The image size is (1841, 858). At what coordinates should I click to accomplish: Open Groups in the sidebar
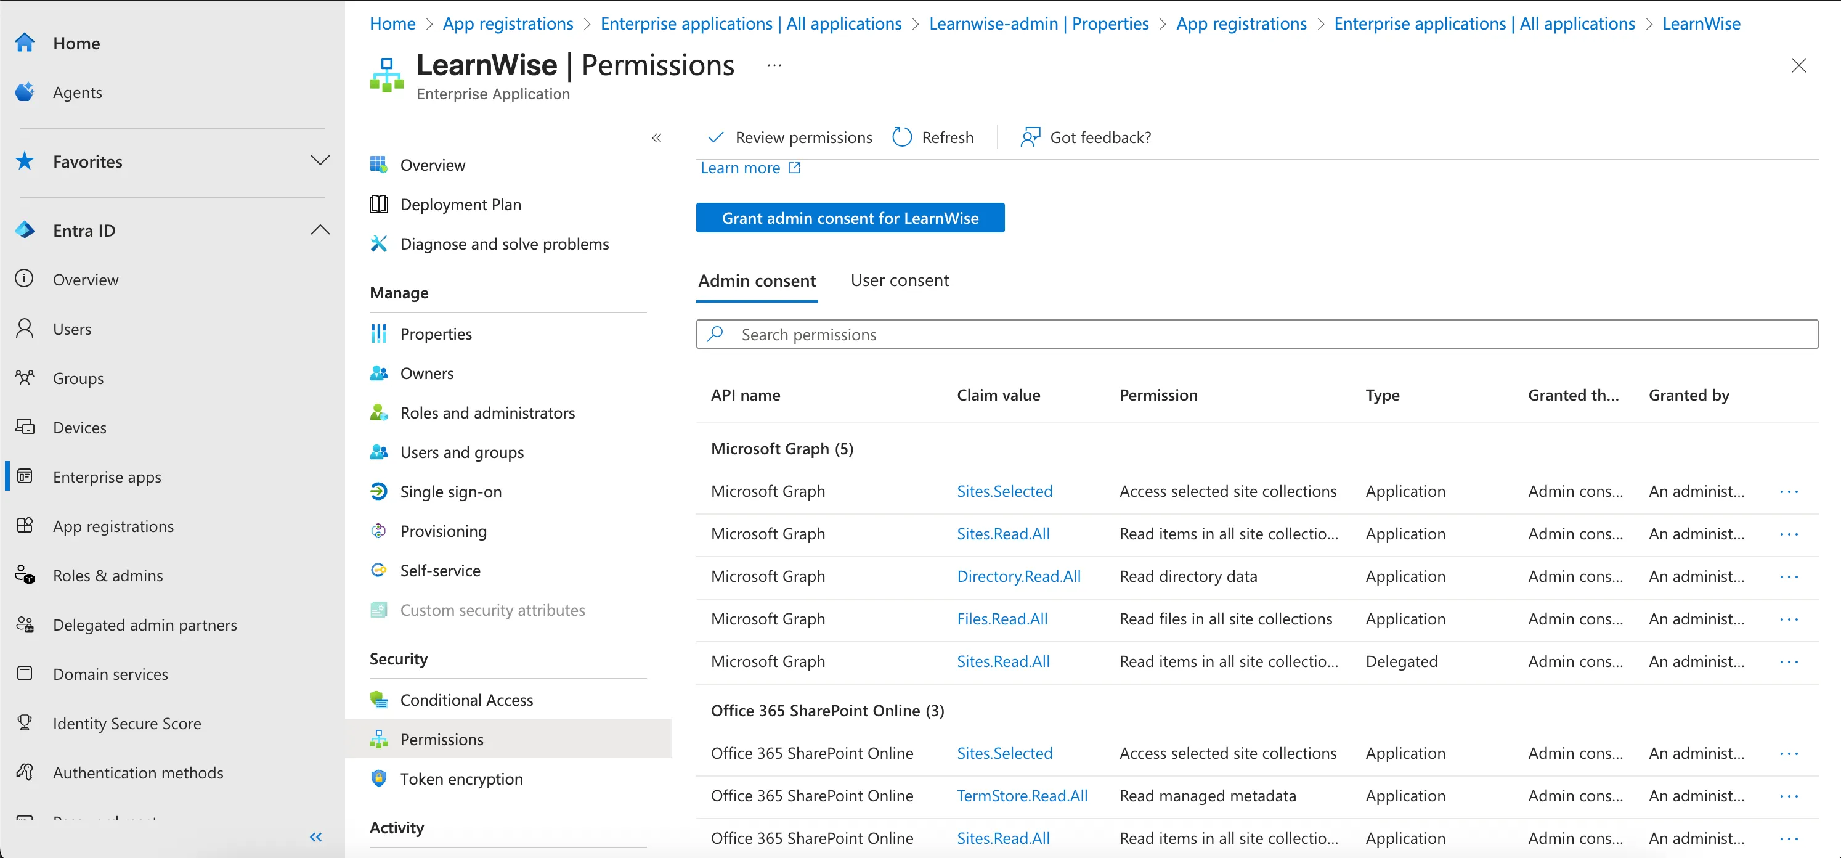tap(78, 378)
